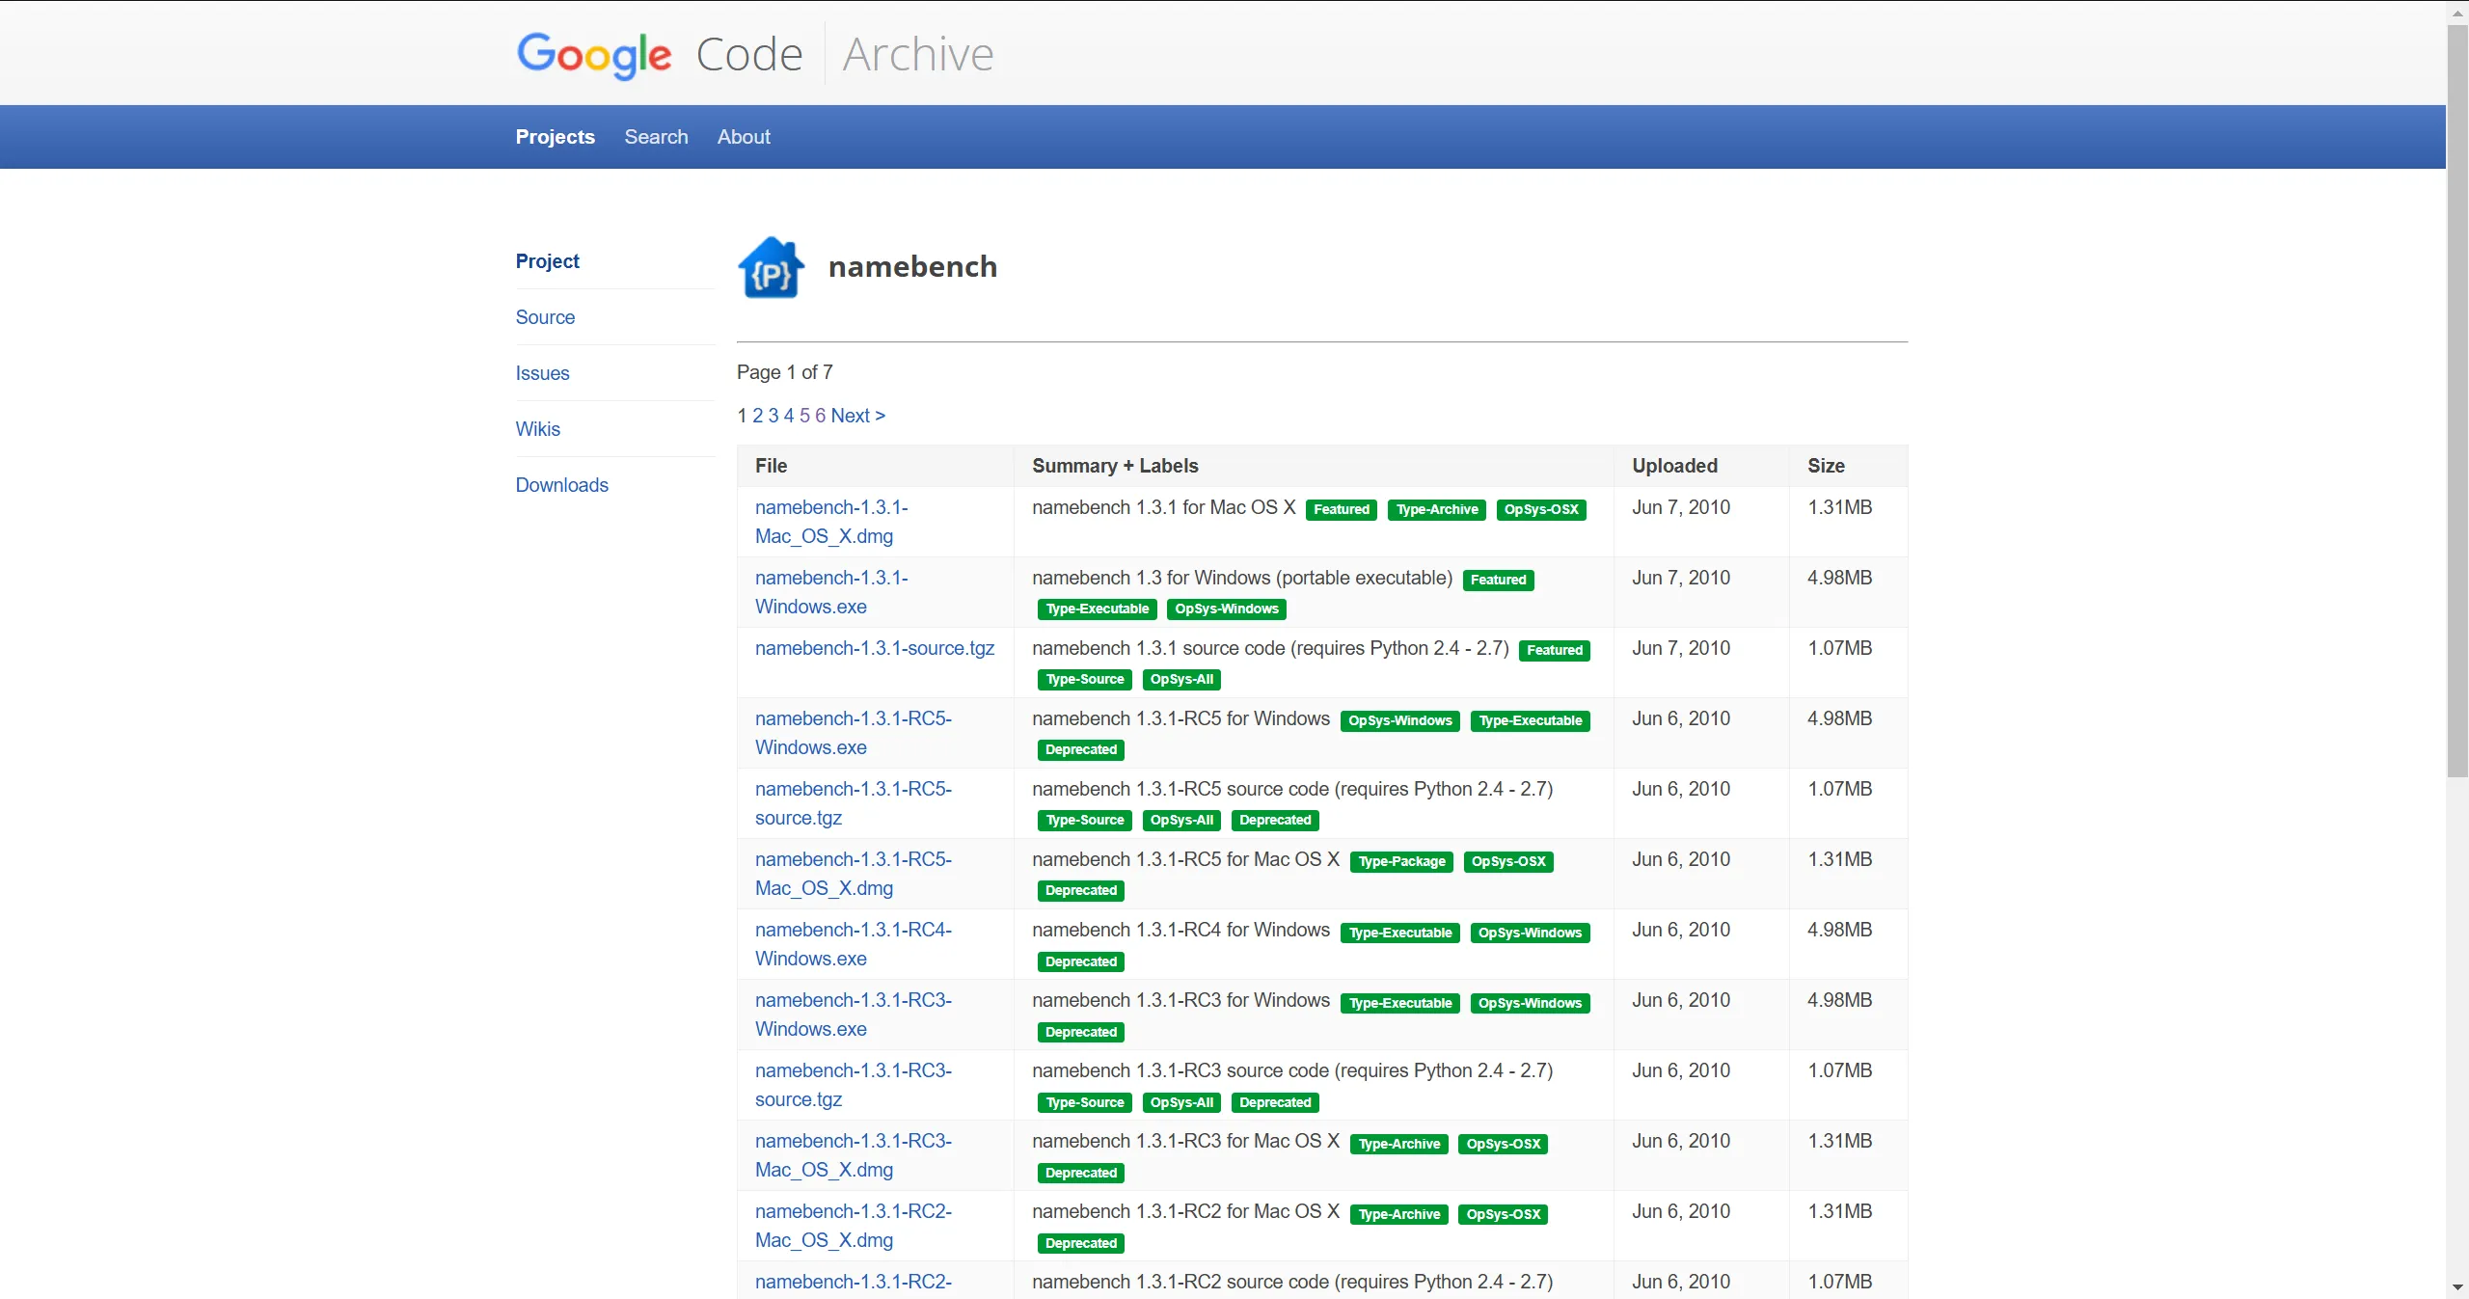Open the Projects navigation tab
Viewport: 2469px width, 1299px height.
coord(555,137)
